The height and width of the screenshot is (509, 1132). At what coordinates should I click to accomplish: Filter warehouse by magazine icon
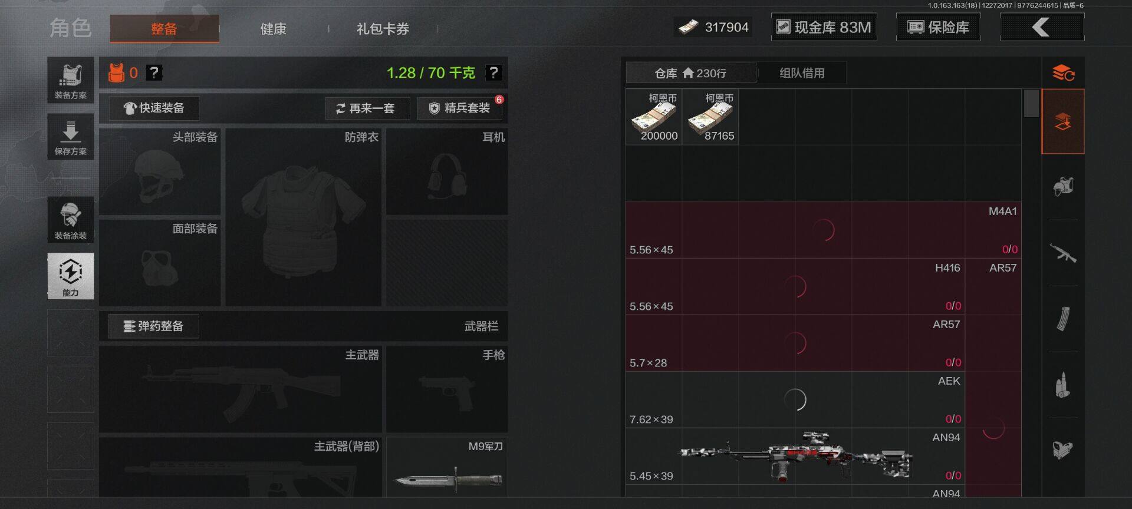(1063, 319)
